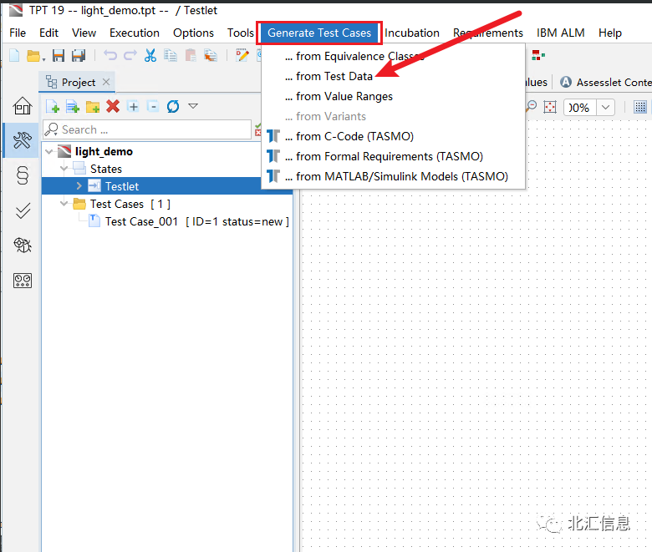This screenshot has height=552, width=652.
Task: Add a new step list test case
Action: [73, 106]
